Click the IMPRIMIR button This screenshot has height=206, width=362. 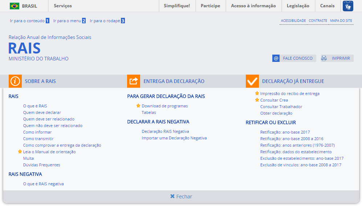pos(337,58)
